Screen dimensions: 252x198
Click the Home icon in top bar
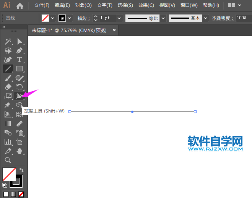pyautogui.click(x=20, y=6)
